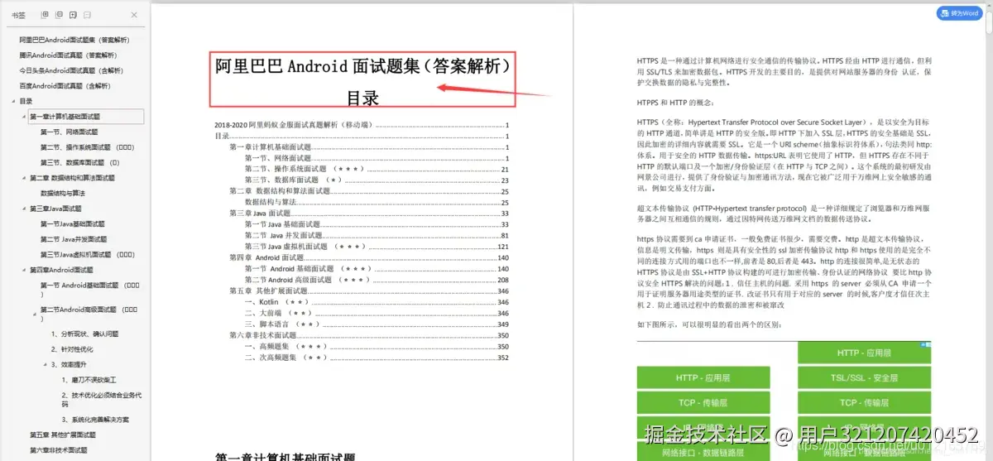Select bookmark 数据结构与算法
This screenshot has width=993, height=461.
tap(63, 193)
